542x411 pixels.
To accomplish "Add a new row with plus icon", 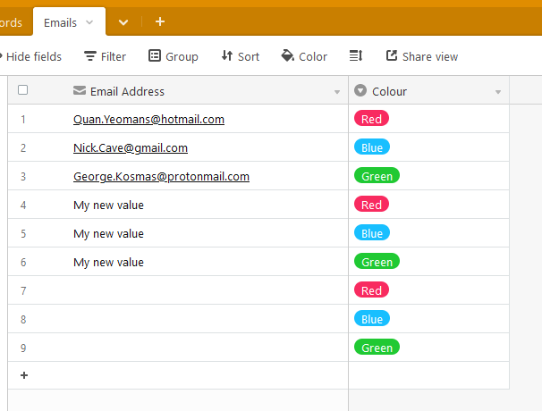I will (x=24, y=375).
